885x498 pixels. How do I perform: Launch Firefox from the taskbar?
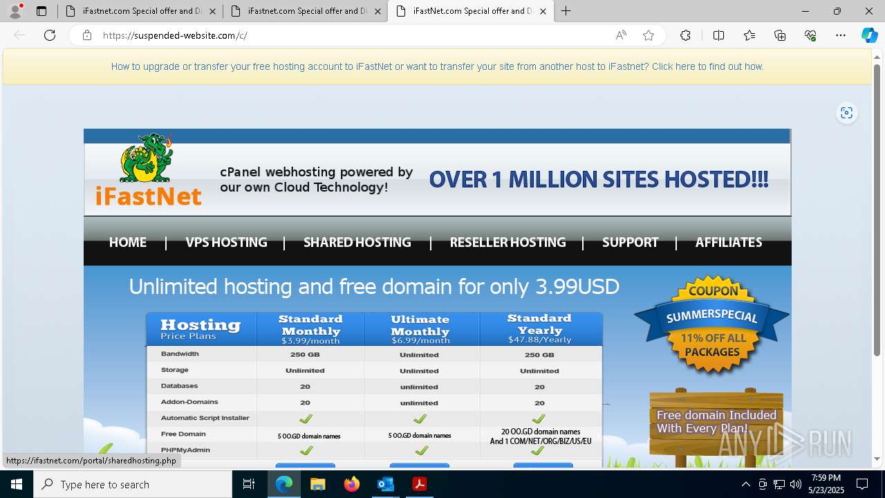pos(352,484)
